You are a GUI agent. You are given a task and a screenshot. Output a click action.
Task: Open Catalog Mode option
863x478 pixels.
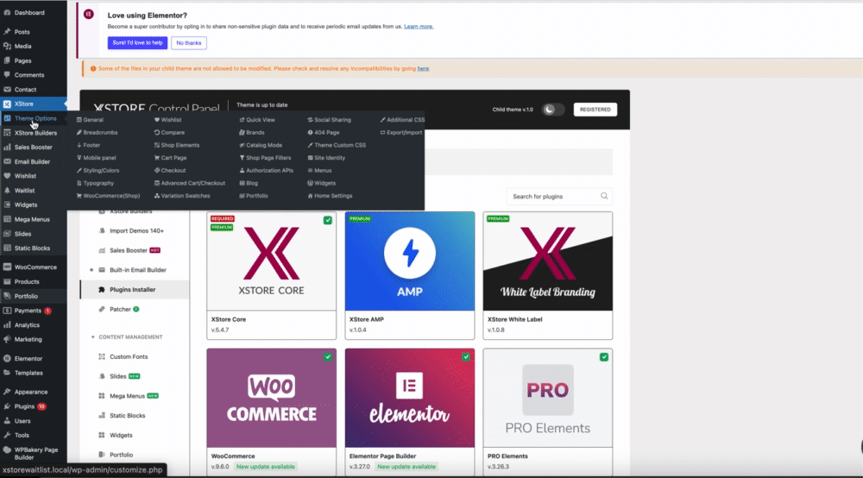coord(261,145)
